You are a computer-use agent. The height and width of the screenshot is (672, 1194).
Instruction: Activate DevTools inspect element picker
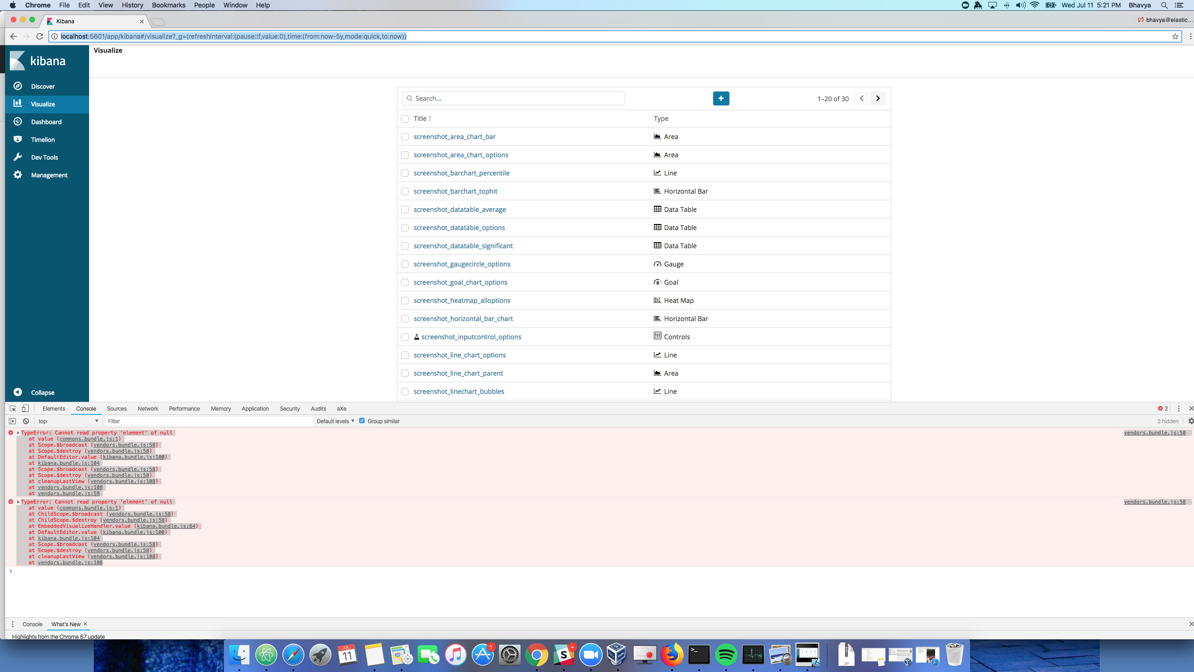pyautogui.click(x=13, y=408)
